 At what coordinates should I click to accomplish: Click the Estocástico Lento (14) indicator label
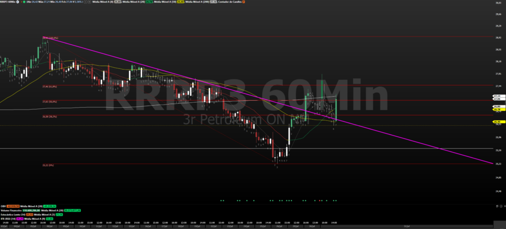pyautogui.click(x=13, y=215)
